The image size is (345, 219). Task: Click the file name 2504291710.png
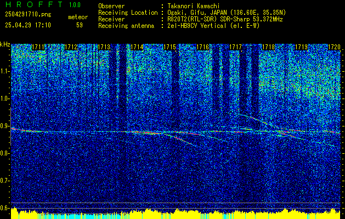tap(28, 14)
